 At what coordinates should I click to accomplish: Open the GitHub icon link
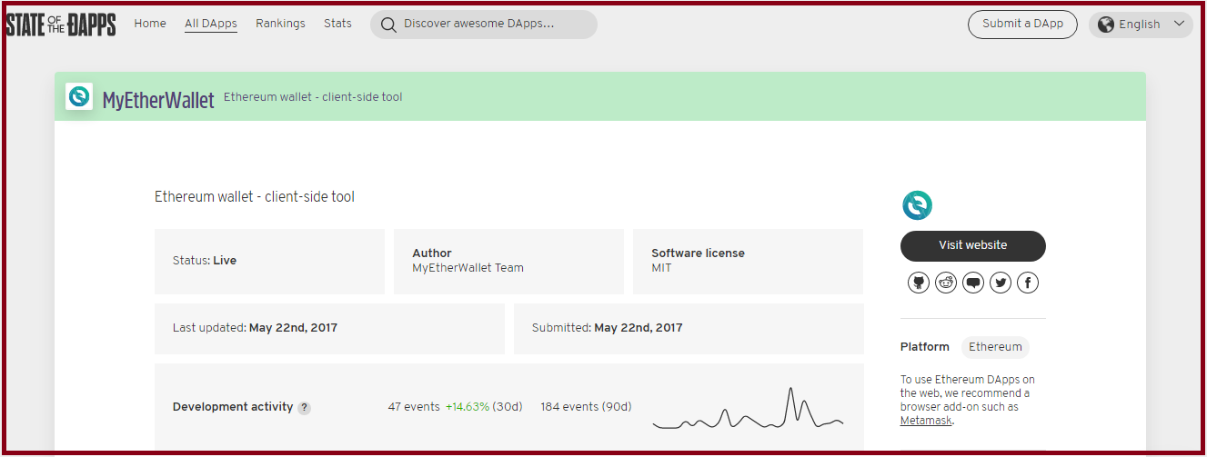[x=919, y=283]
